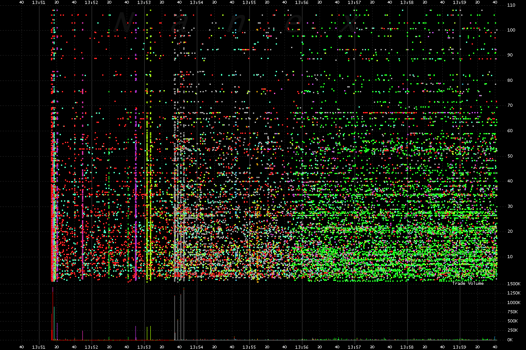Click the "Trade Volume" label

pos(468,283)
